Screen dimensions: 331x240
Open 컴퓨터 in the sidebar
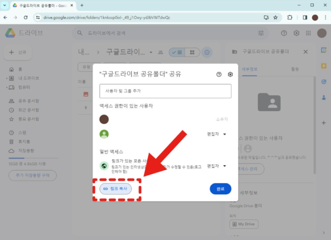(x=24, y=87)
